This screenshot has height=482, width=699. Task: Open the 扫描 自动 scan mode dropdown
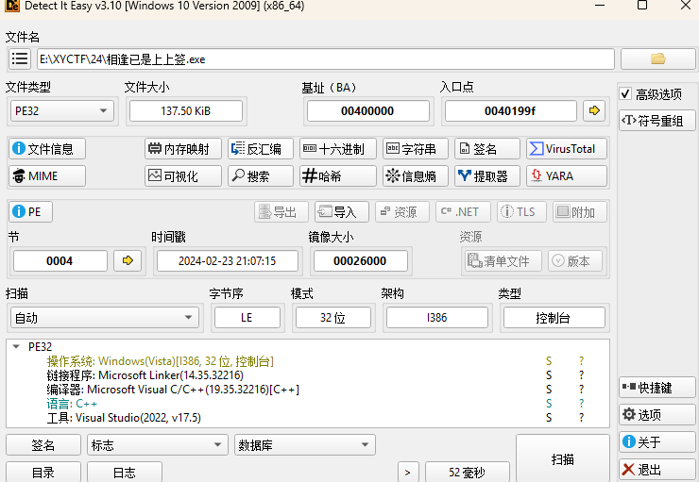click(104, 317)
